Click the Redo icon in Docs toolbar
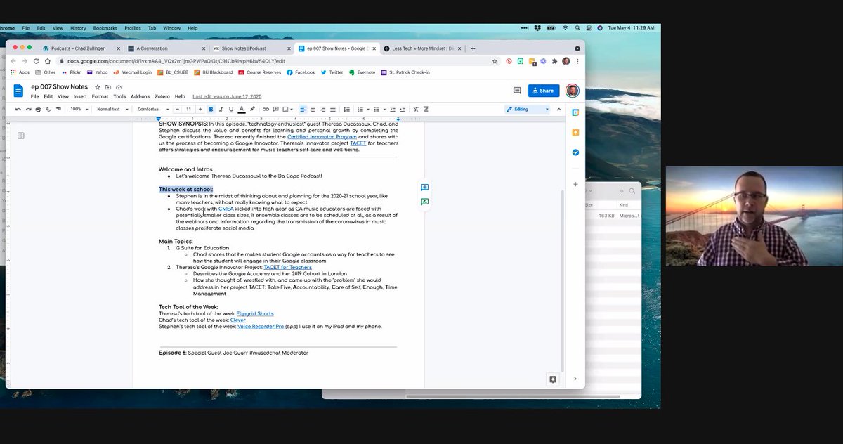Screen dimensions: 843x444 coord(28,110)
